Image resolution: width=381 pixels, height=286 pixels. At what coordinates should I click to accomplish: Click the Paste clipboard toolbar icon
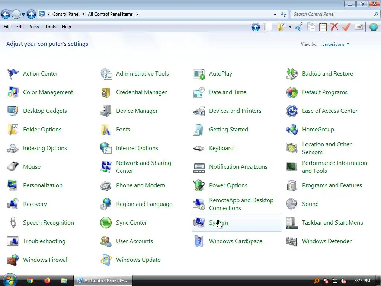click(323, 27)
